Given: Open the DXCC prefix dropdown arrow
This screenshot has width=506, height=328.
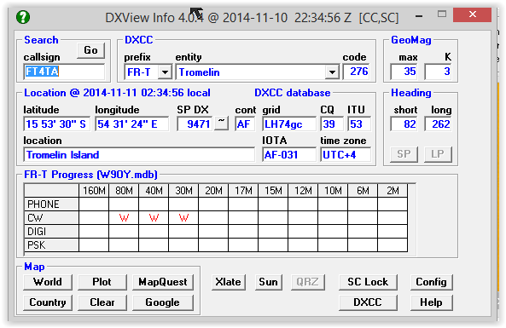Looking at the screenshot, I should point(165,72).
